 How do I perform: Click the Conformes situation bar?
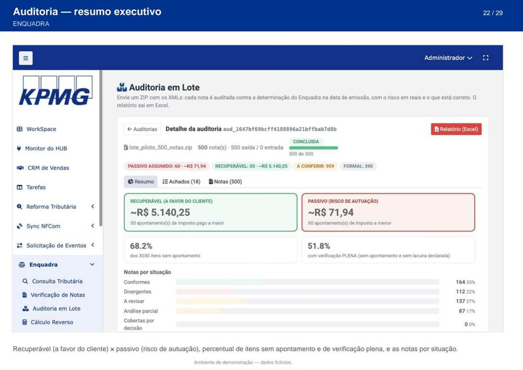(307, 282)
